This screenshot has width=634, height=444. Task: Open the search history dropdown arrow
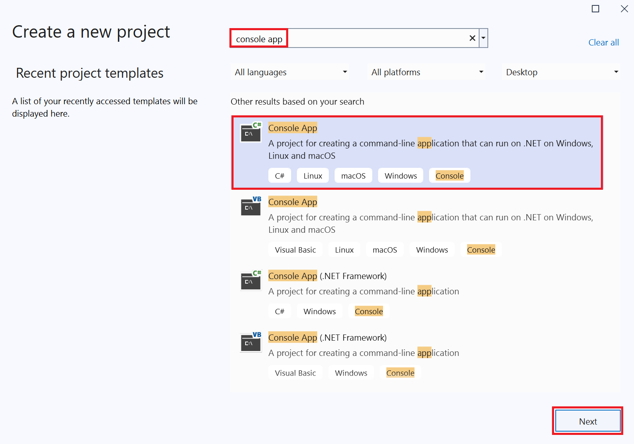483,38
